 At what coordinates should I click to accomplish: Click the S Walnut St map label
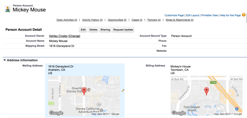(60, 89)
